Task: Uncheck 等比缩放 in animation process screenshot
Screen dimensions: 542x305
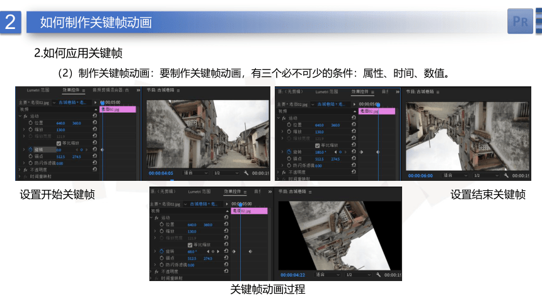Action: [x=190, y=245]
